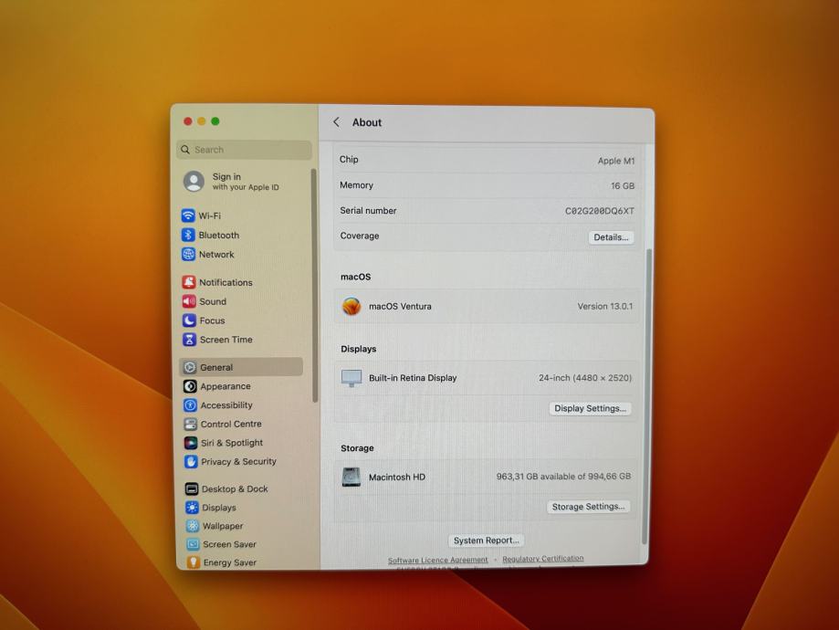
Task: Click the About title text
Action: pyautogui.click(x=366, y=122)
